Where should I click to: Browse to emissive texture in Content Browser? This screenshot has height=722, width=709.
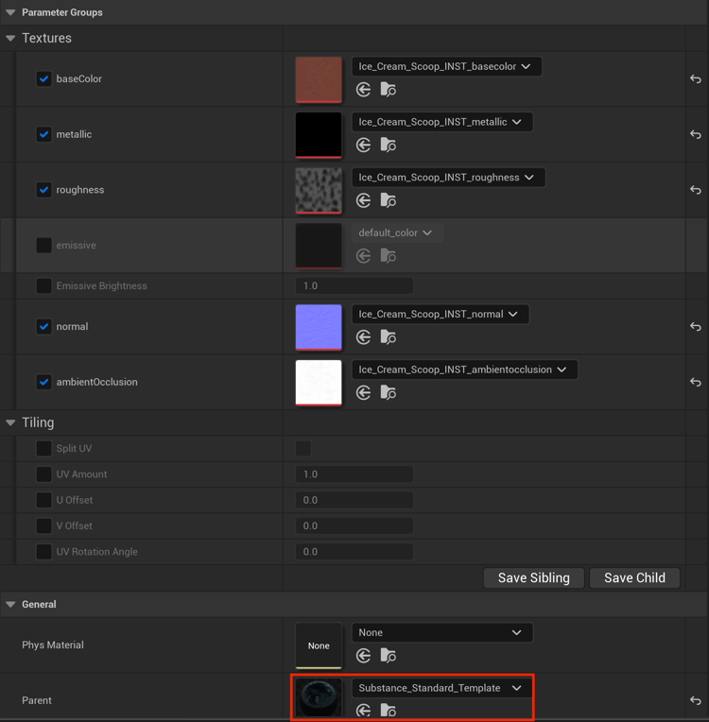[388, 255]
